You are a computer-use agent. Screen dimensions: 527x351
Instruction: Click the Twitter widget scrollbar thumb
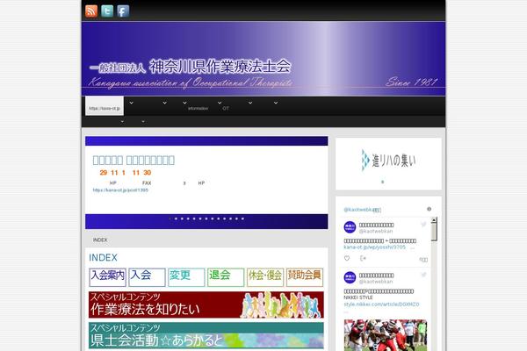point(434,232)
